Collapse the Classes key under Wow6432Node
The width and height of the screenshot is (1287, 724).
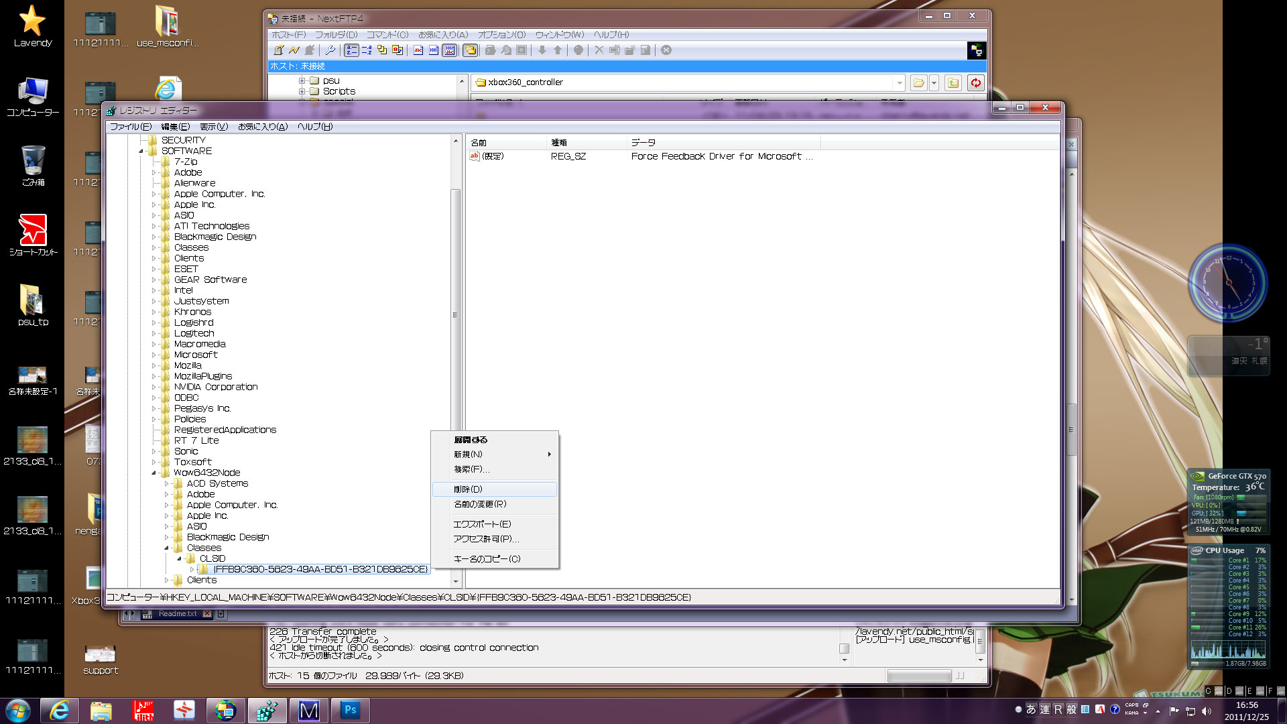click(167, 548)
